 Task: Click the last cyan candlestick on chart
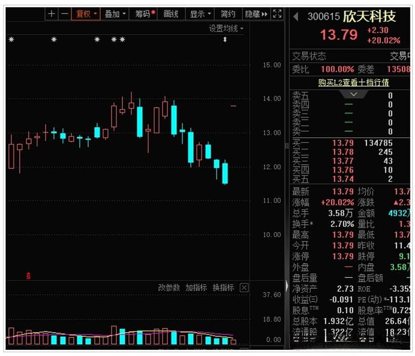(225, 173)
